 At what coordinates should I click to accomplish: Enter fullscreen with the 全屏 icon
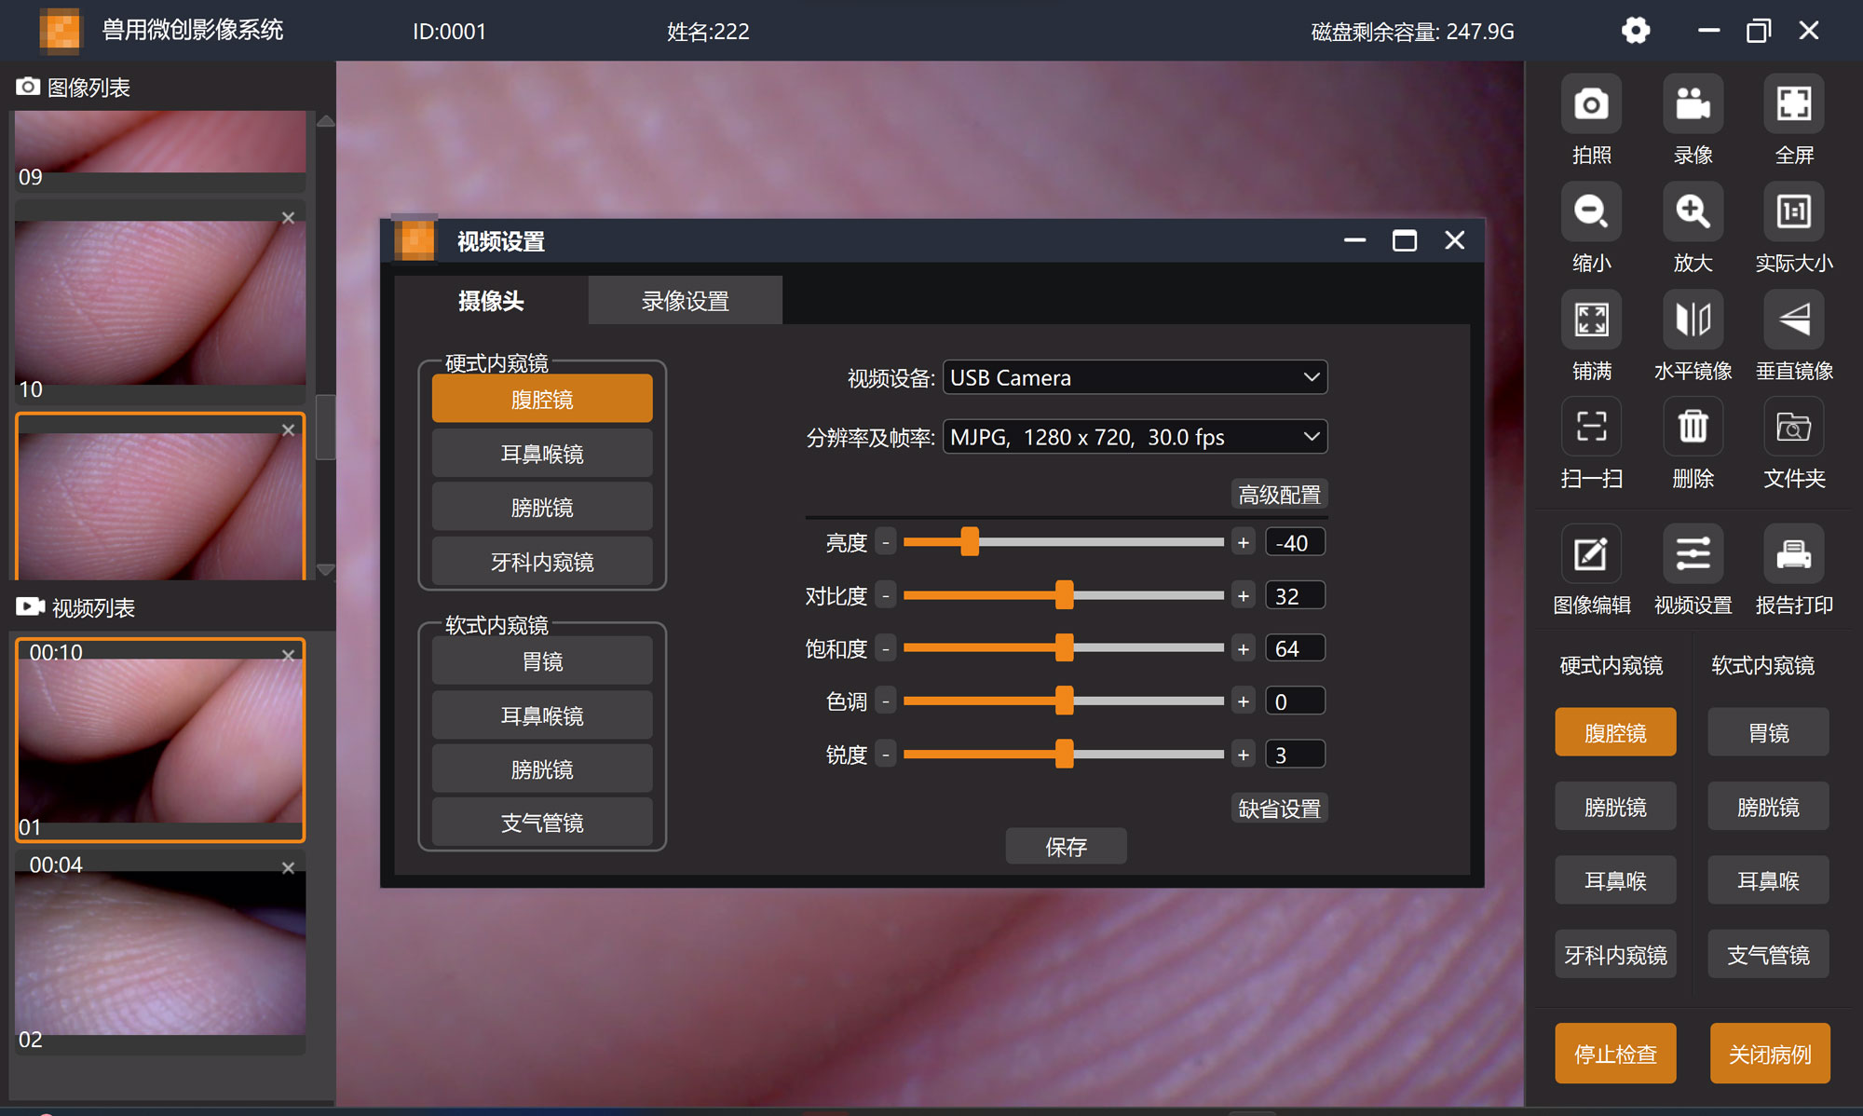click(1793, 104)
